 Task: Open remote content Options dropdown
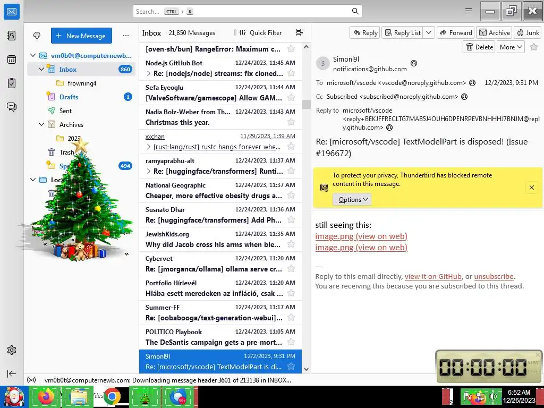[352, 200]
